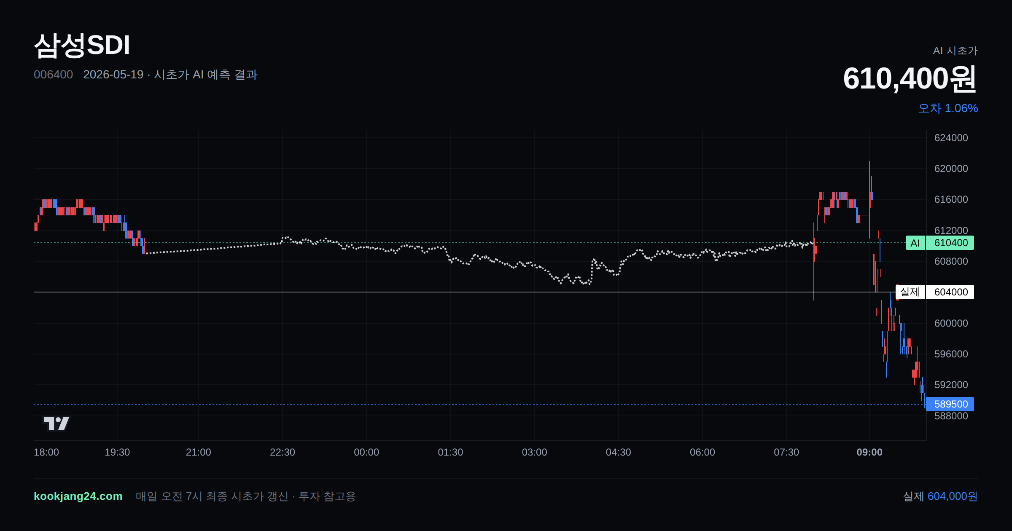The width and height of the screenshot is (1012, 531).
Task: Open the kookjang24.com link
Action: [78, 496]
